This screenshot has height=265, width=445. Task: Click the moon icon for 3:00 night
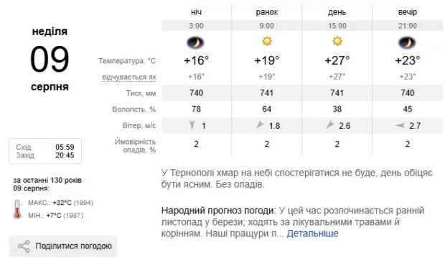(195, 43)
